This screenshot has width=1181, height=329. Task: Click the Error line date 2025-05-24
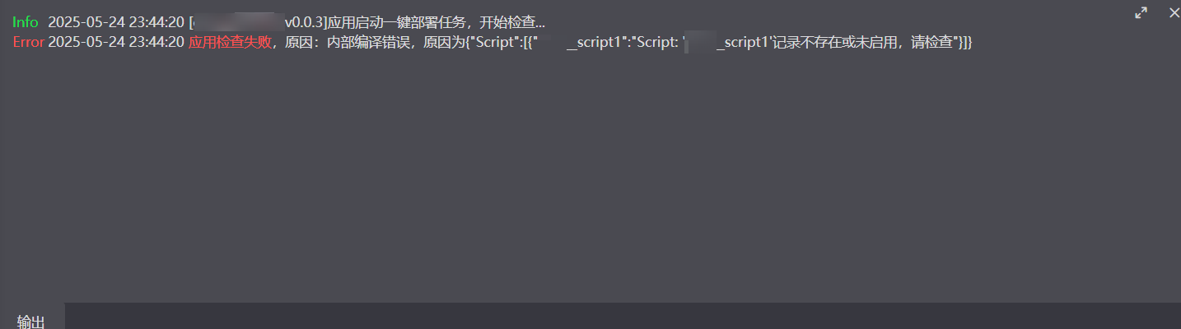(86, 42)
